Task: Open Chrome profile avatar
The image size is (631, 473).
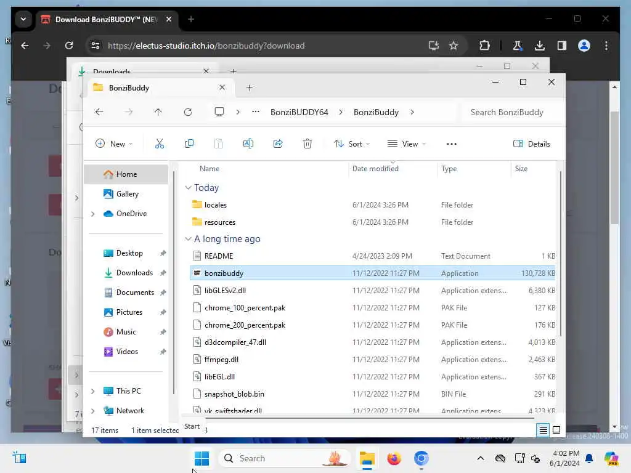Action: [x=584, y=46]
